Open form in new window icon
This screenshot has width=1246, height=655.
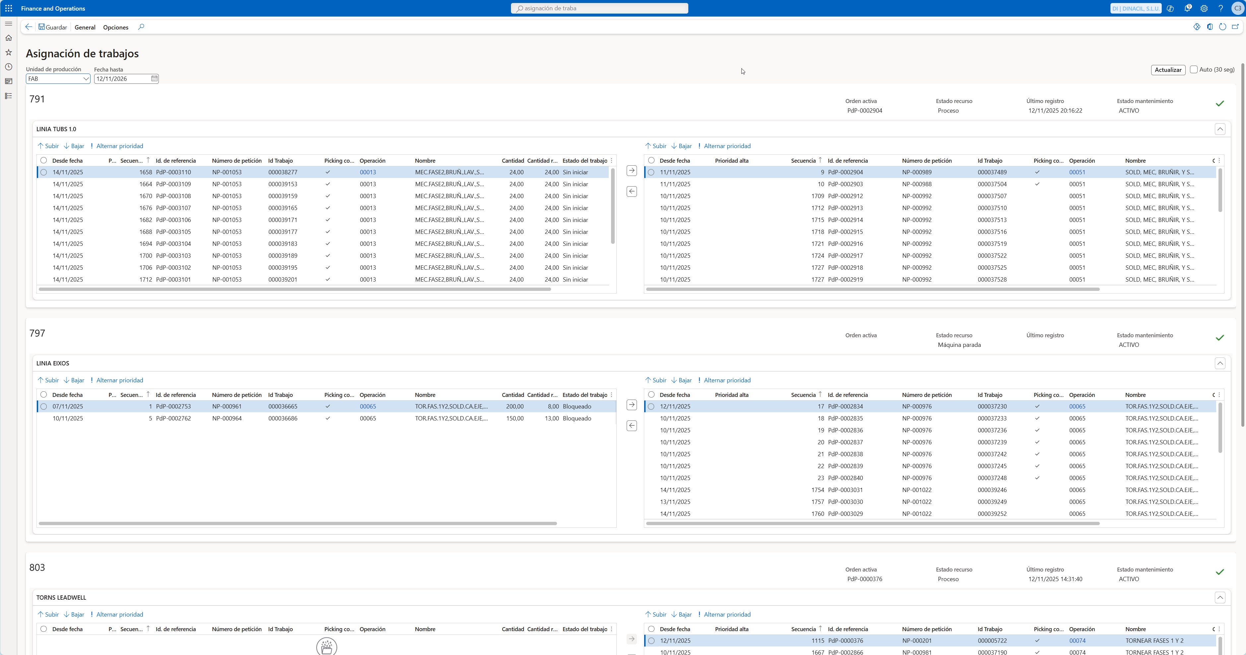(x=1235, y=27)
